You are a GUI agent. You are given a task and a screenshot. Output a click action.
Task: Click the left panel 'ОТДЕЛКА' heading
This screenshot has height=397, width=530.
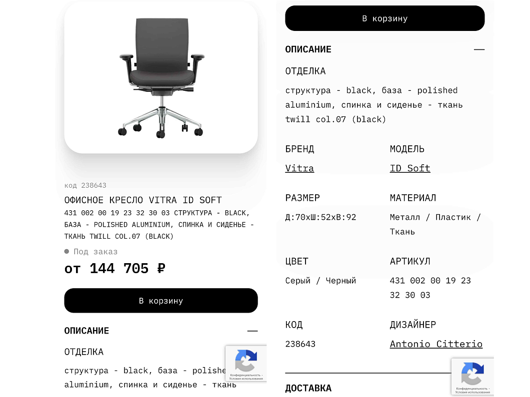[x=84, y=352]
